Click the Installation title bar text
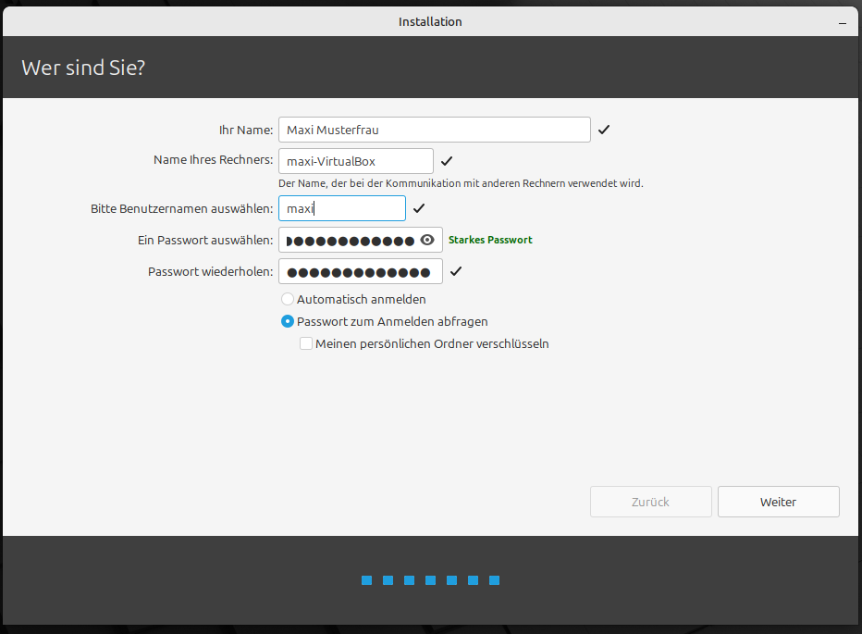The width and height of the screenshot is (862, 634). click(x=430, y=22)
